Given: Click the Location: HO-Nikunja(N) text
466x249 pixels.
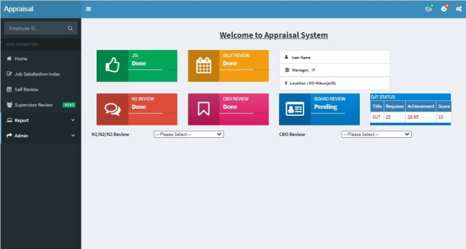Looking at the screenshot, I should (312, 83).
